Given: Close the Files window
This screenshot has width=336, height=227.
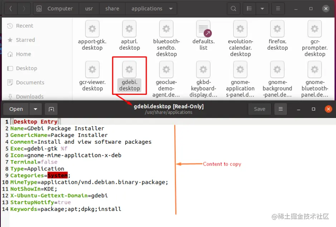Looking at the screenshot, I should pos(326,9).
